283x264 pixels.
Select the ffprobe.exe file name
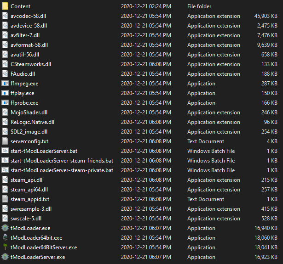24,103
